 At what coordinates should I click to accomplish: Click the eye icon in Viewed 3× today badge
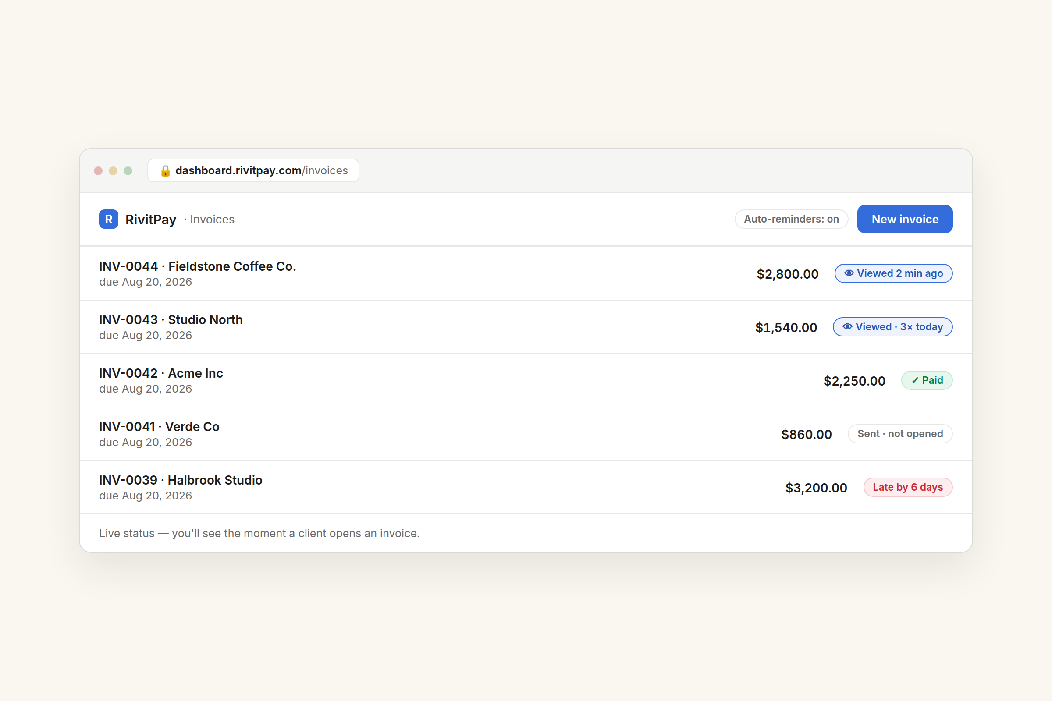coord(848,327)
